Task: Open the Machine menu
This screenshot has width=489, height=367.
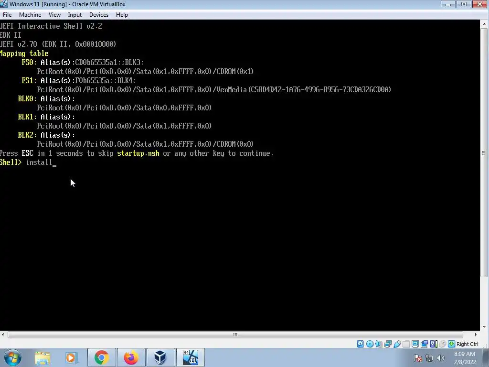Action: pos(30,15)
